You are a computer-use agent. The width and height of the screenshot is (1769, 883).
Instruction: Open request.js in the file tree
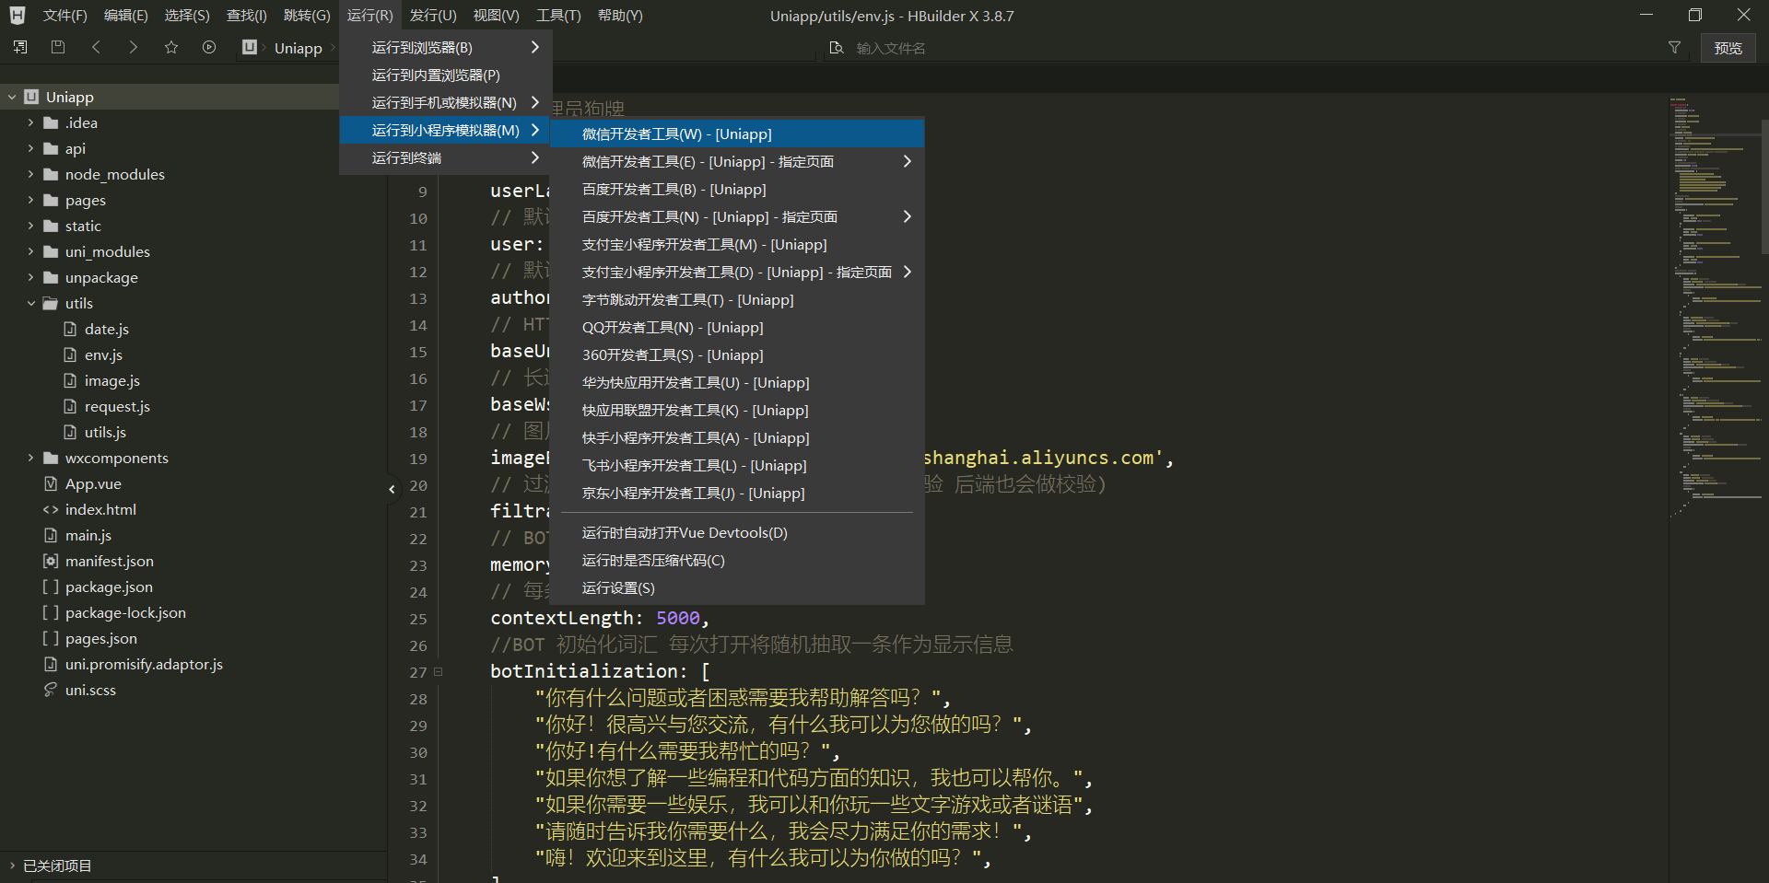[117, 406]
